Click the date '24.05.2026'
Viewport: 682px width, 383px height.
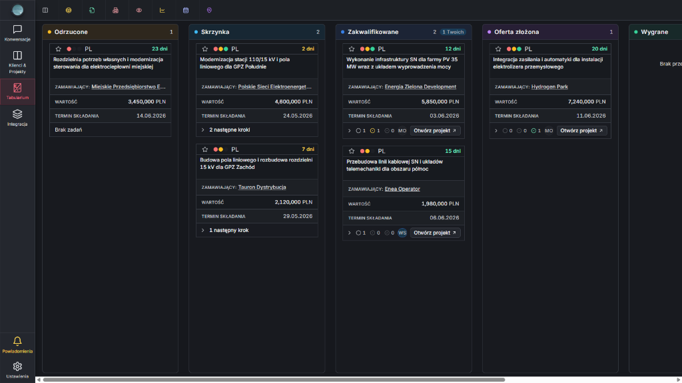pos(298,116)
